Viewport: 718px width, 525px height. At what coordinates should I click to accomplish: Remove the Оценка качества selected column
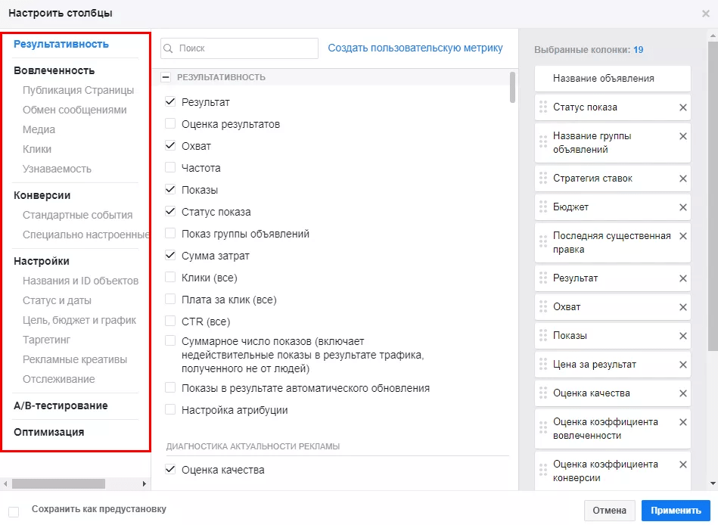(x=682, y=393)
